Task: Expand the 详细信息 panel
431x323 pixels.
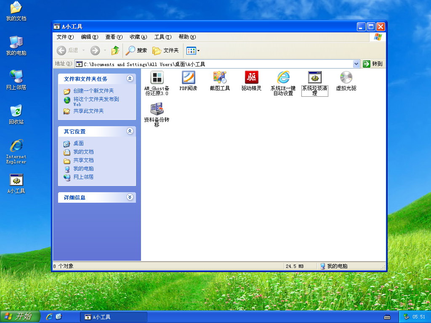Action: click(130, 197)
